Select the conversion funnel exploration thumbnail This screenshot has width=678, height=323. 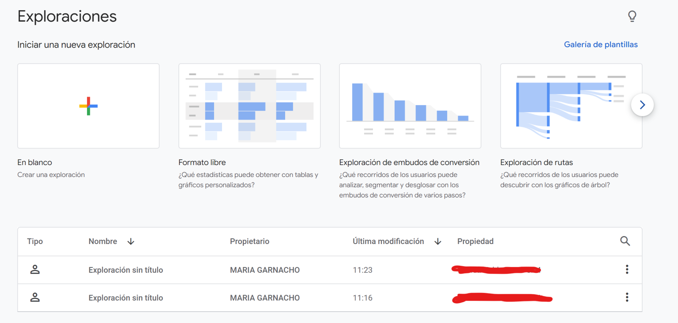410,106
